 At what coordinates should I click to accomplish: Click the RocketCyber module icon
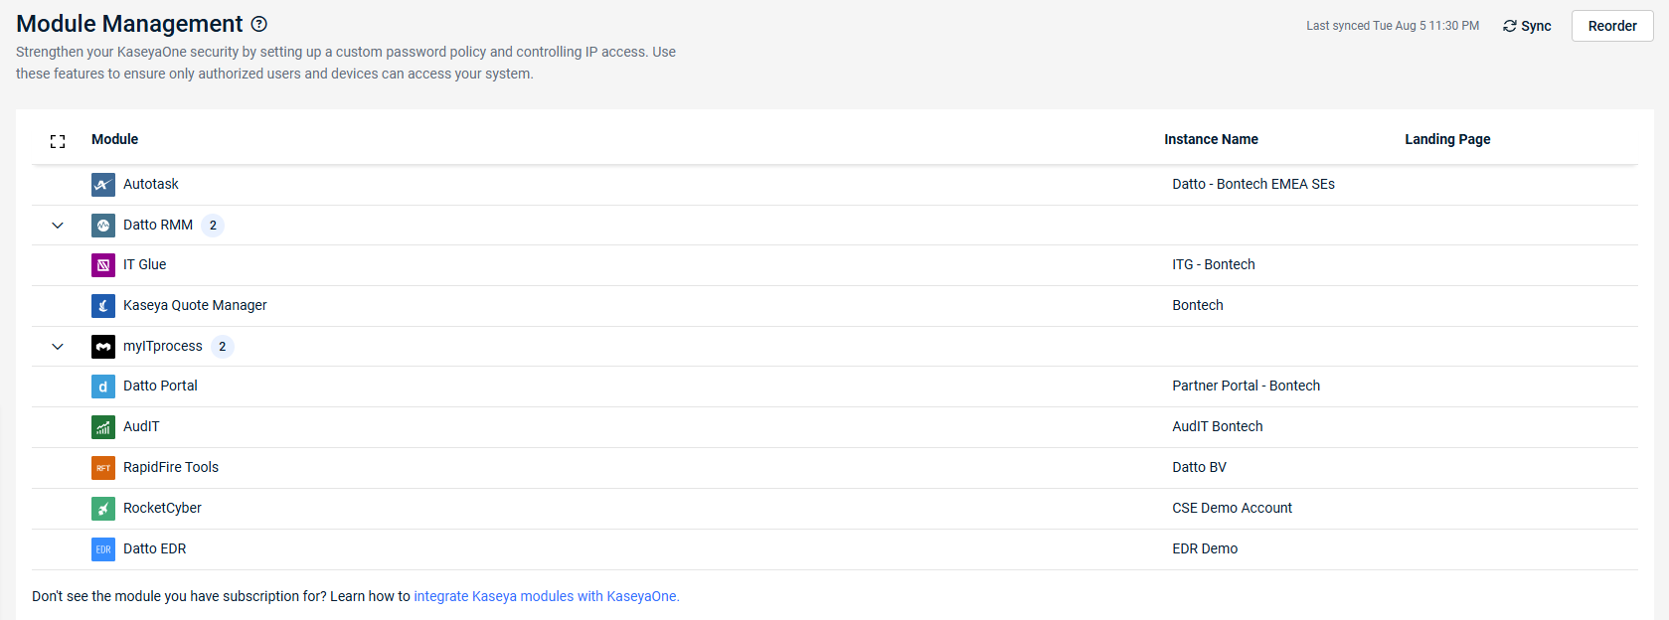click(x=103, y=509)
